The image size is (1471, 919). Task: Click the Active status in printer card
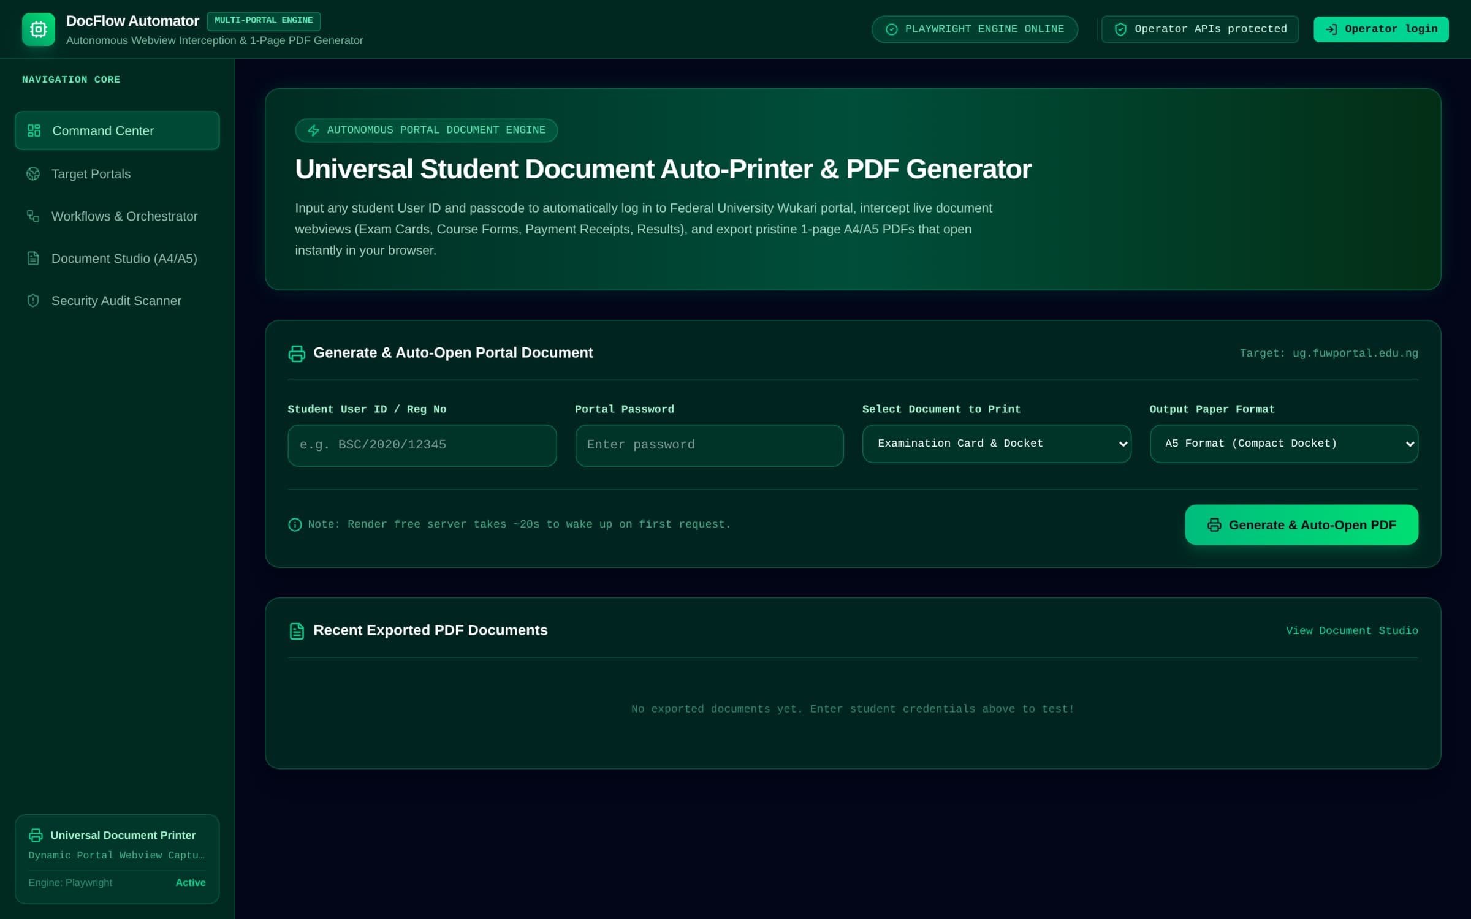pos(191,883)
